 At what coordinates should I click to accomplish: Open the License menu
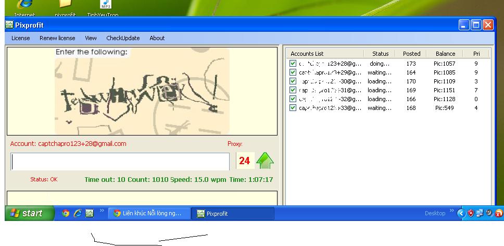(x=21, y=38)
